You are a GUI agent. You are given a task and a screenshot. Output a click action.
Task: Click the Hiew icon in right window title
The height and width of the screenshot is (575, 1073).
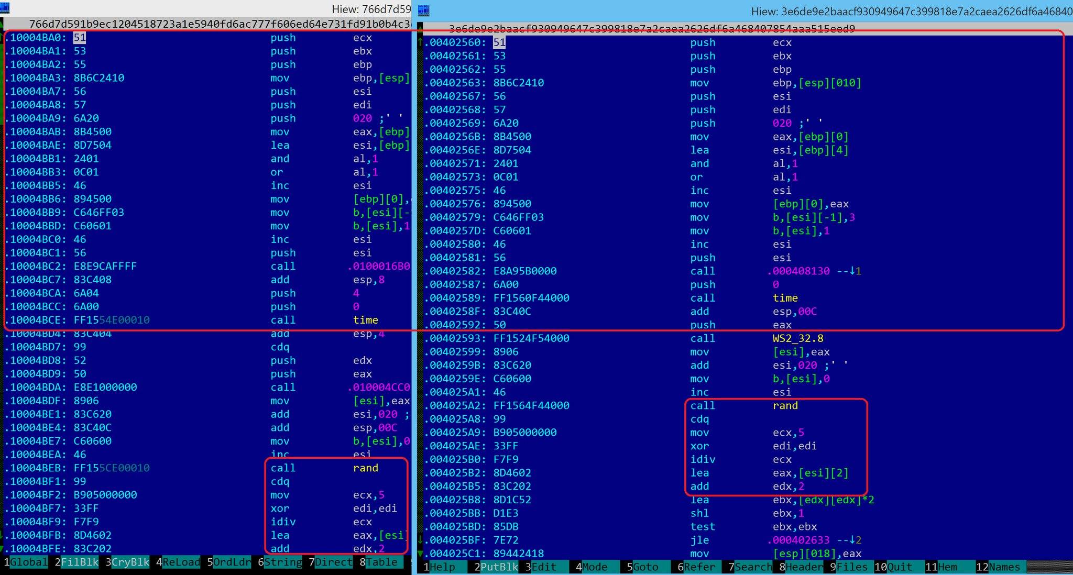coord(423,10)
